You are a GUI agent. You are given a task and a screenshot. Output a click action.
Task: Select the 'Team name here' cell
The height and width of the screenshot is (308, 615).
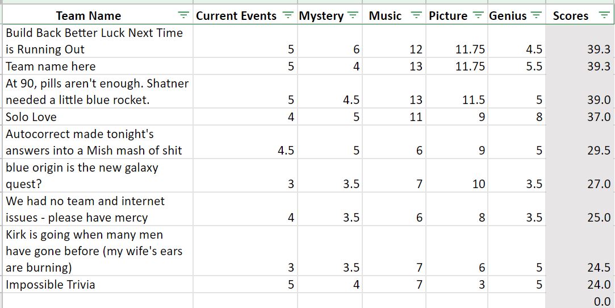coord(98,66)
